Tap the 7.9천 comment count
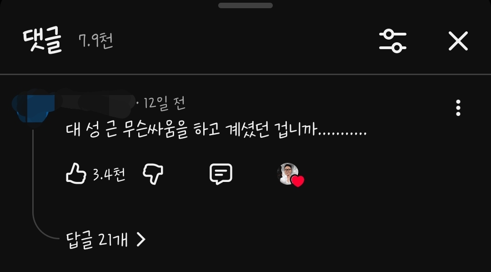The height and width of the screenshot is (272, 491). point(95,41)
